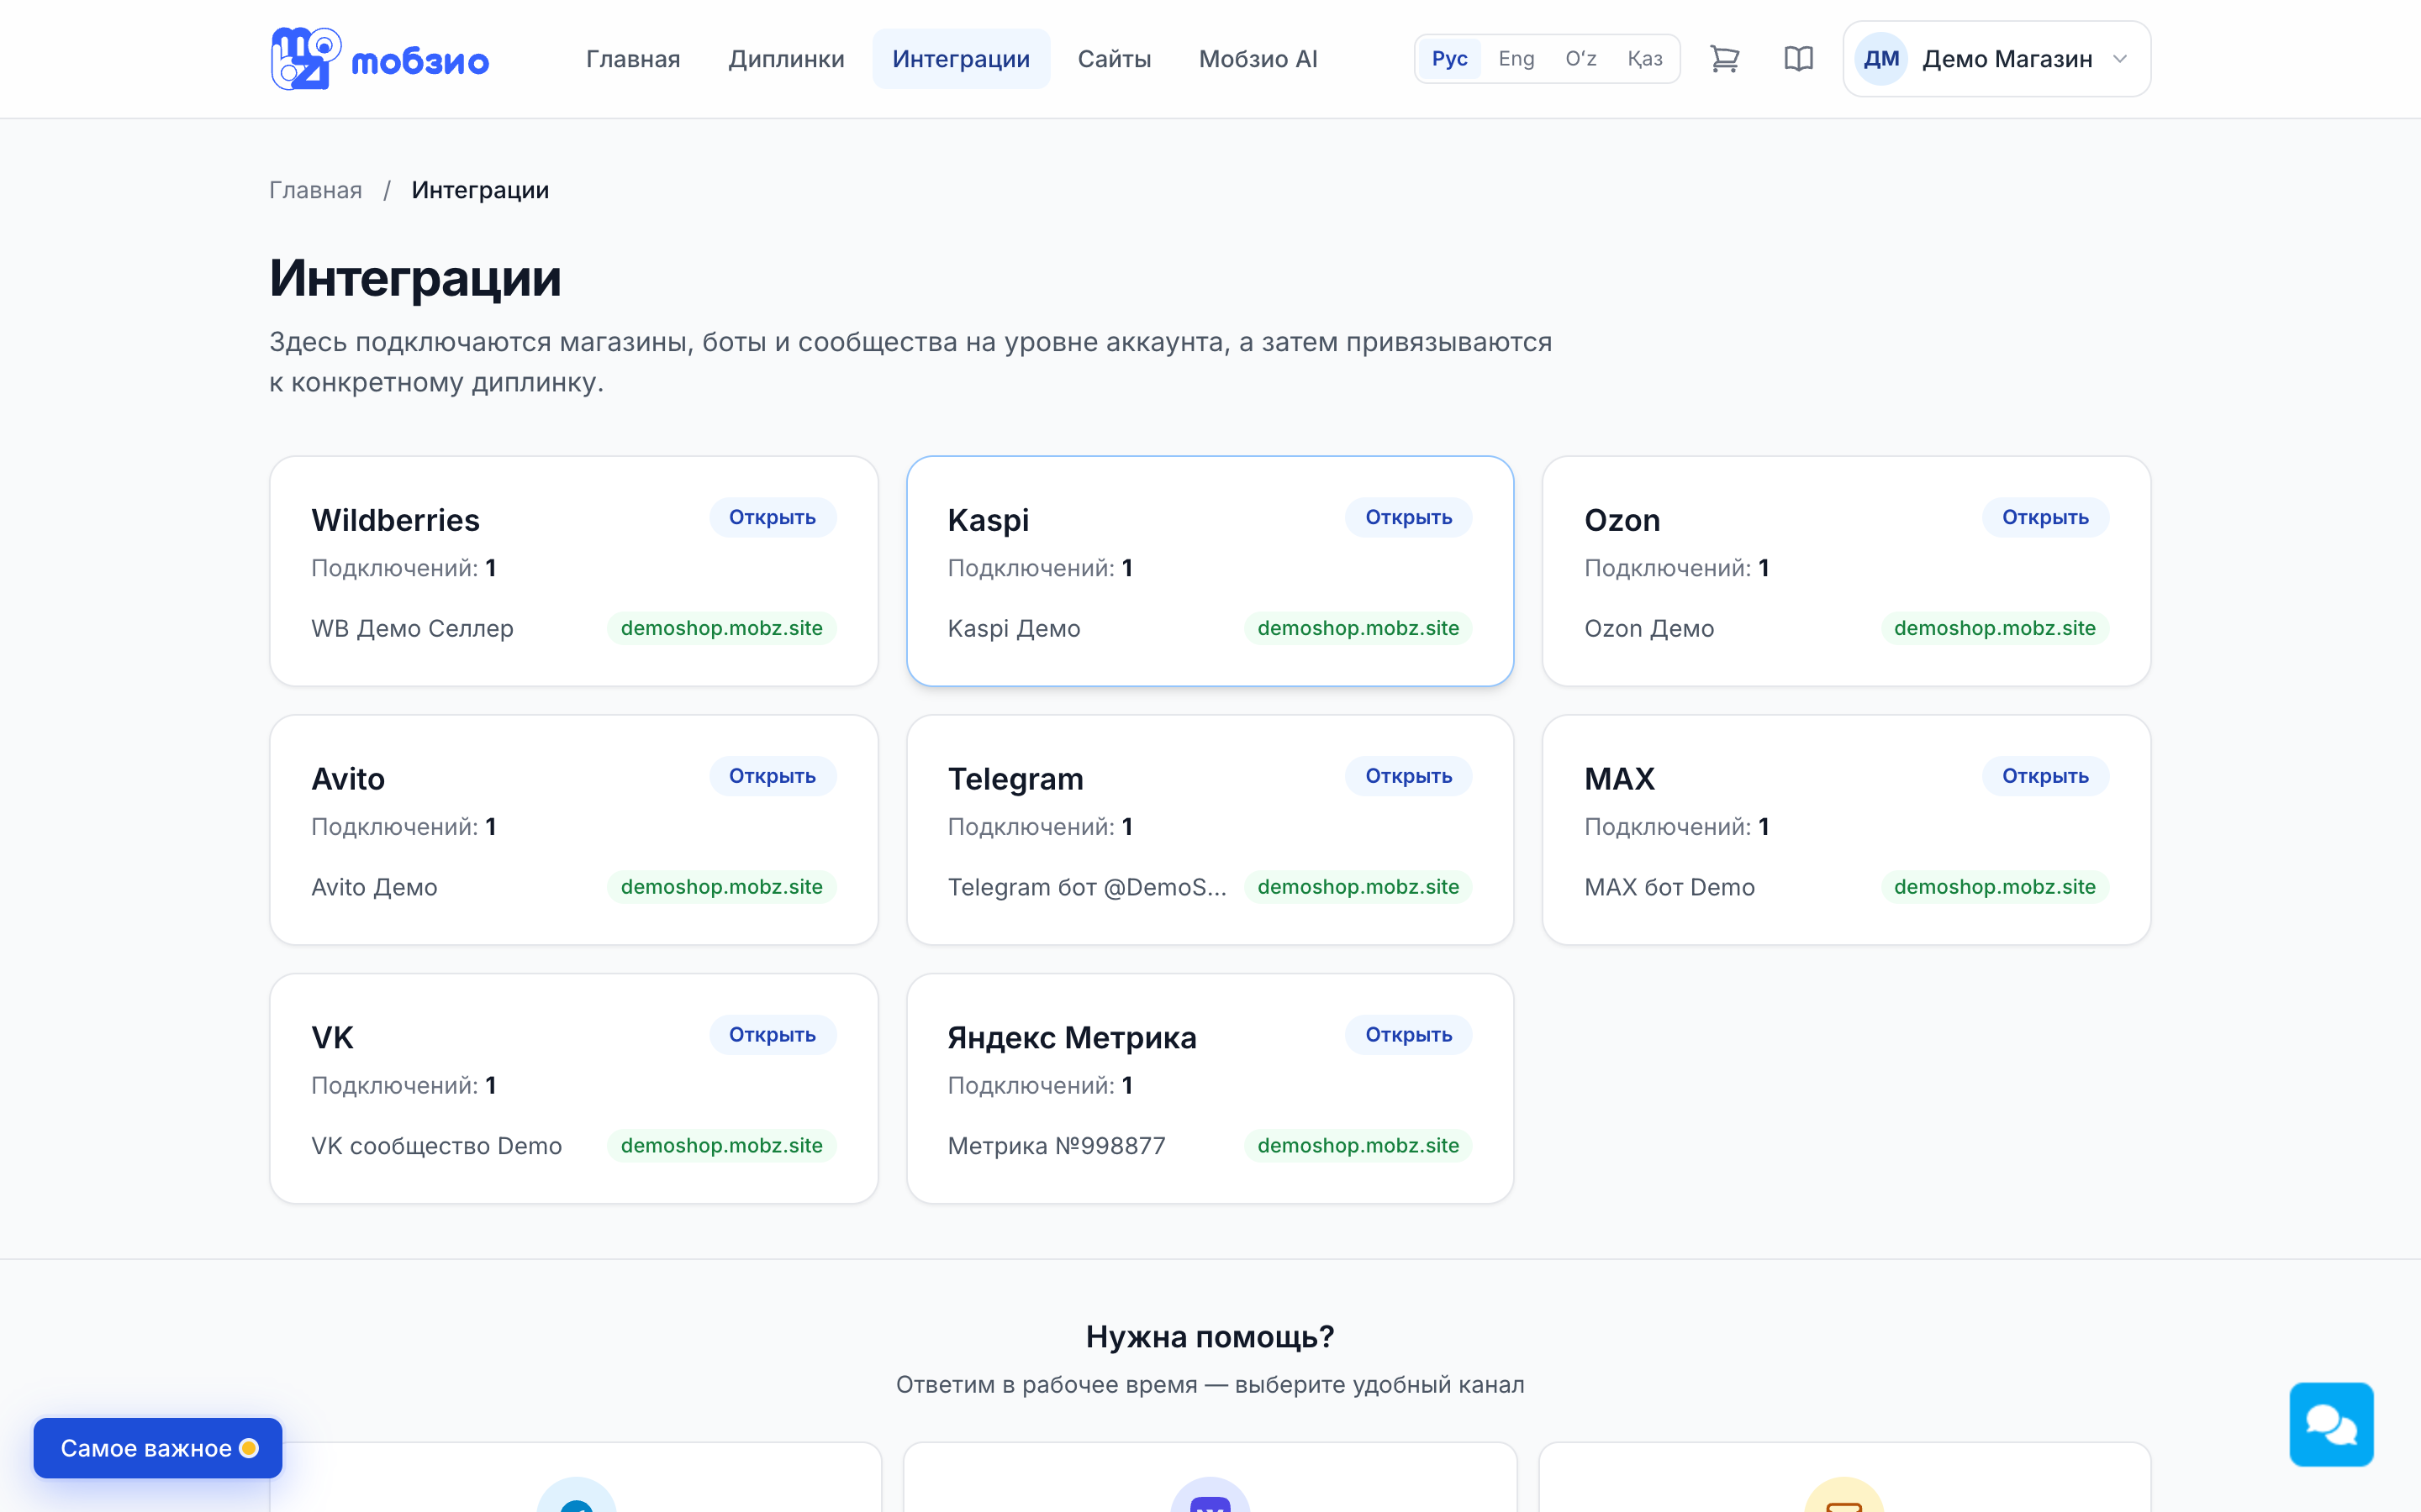Click demoshop.mobz.site badge in MAX card
2421x1512 pixels.
pos(1994,887)
